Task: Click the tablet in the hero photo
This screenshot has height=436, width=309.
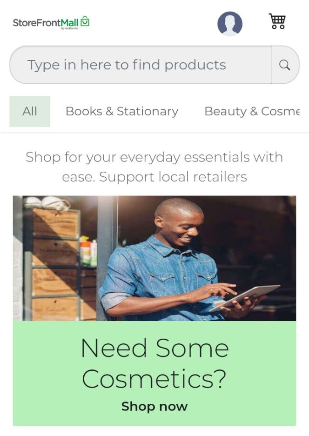Action: click(x=245, y=297)
